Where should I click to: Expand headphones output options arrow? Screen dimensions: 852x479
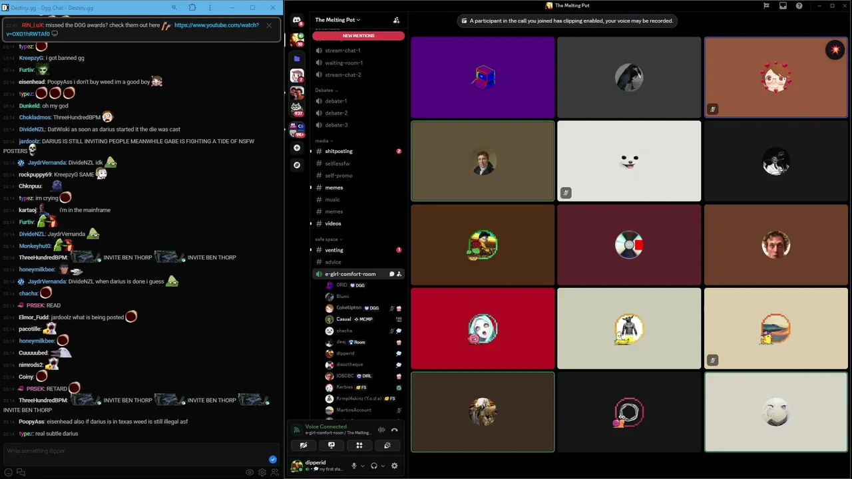click(382, 466)
